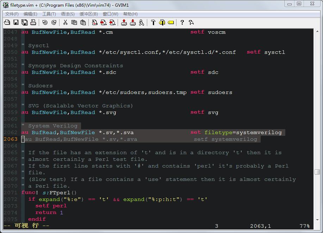Open the 帮助(H) menu
Image resolution: width=323 pixels, height=233 pixels.
pos(130,14)
